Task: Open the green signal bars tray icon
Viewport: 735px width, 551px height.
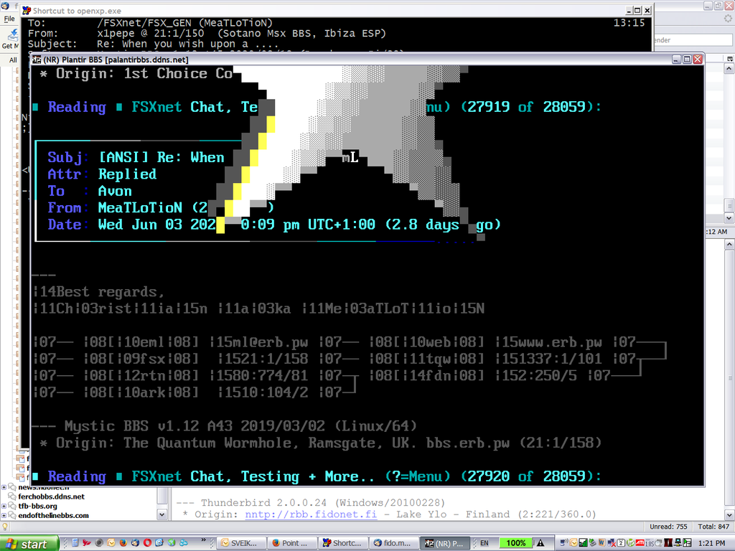Action: click(583, 543)
